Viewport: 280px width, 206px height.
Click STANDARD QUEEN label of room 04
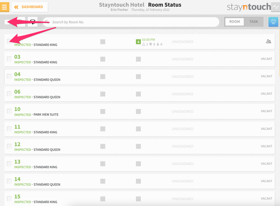(x=47, y=80)
